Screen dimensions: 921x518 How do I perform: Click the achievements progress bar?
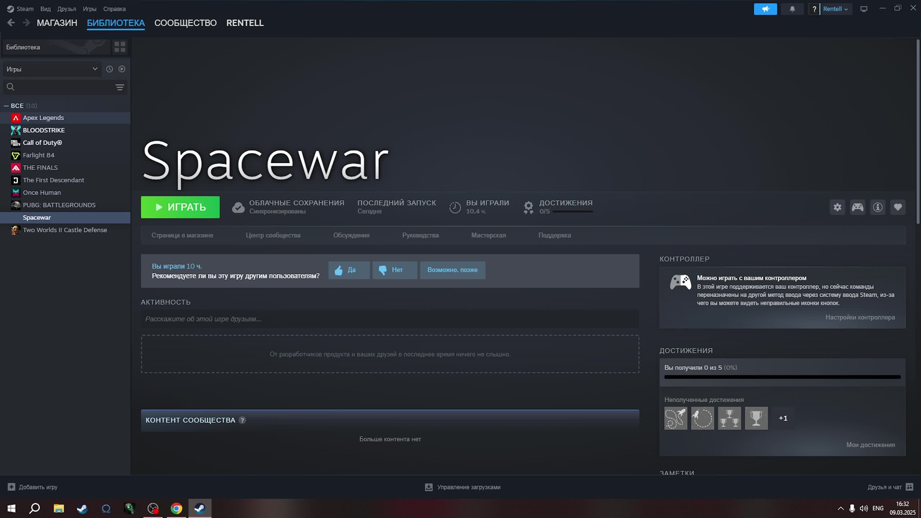pos(782,377)
